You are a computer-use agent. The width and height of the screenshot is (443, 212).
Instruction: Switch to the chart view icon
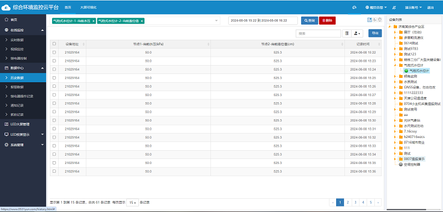375,20
